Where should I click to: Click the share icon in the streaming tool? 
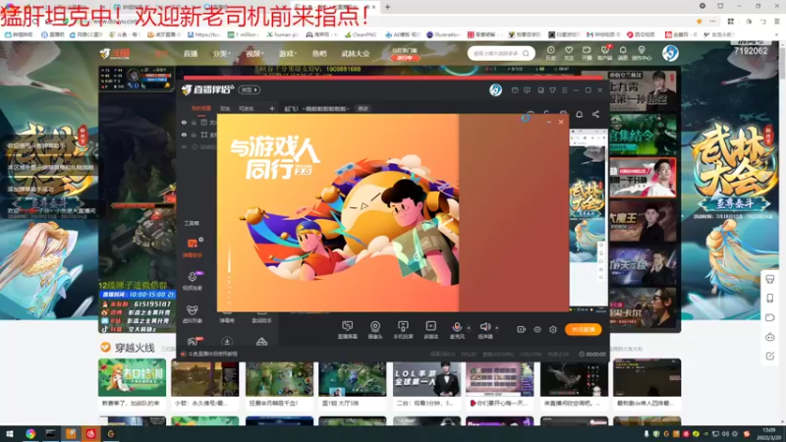595,114
